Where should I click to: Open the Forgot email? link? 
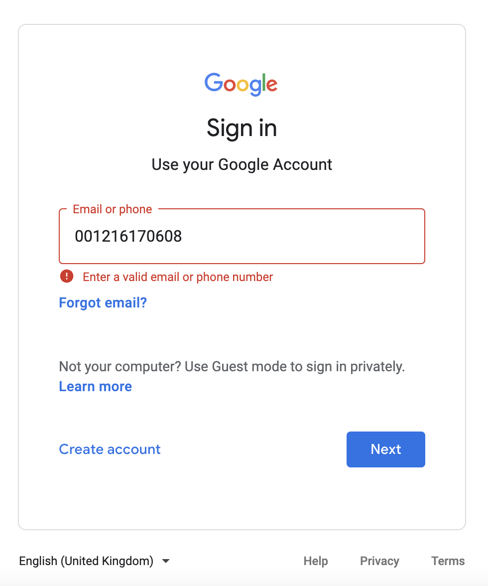click(103, 303)
